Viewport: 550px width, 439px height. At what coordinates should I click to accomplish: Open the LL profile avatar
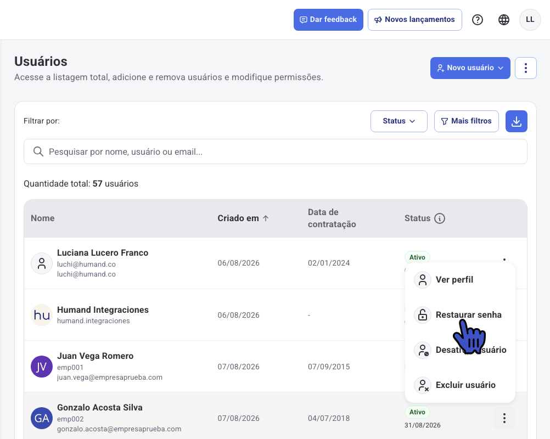[x=530, y=20]
